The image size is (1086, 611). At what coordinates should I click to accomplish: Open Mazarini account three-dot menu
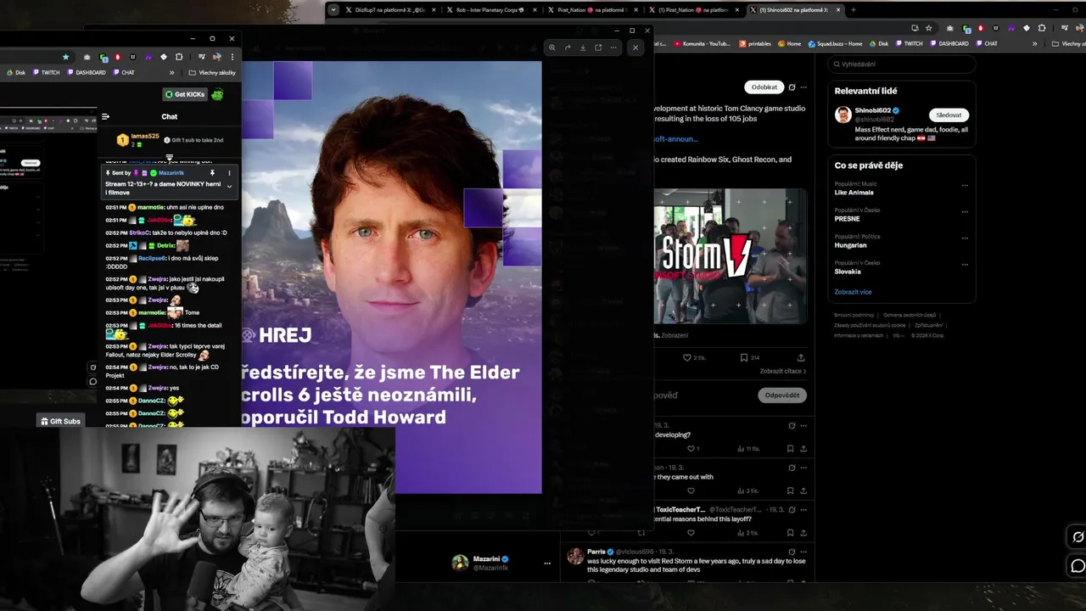547,563
